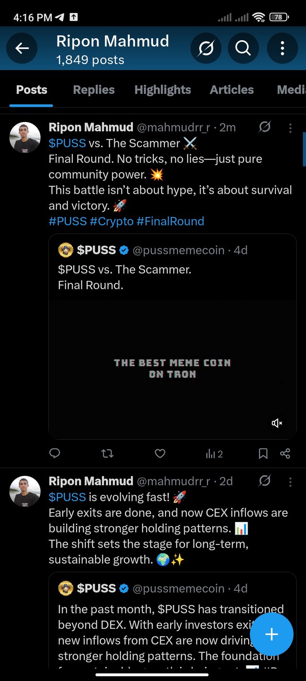Tap the back arrow button
Screen dimensions: 306x681
pyautogui.click(x=22, y=48)
